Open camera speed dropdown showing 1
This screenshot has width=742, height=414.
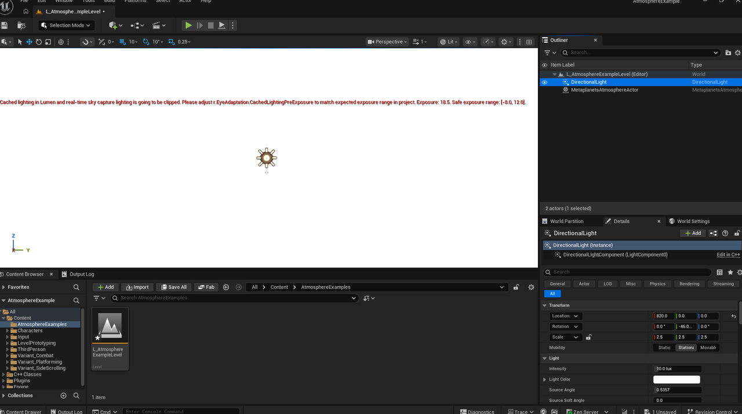click(x=419, y=42)
